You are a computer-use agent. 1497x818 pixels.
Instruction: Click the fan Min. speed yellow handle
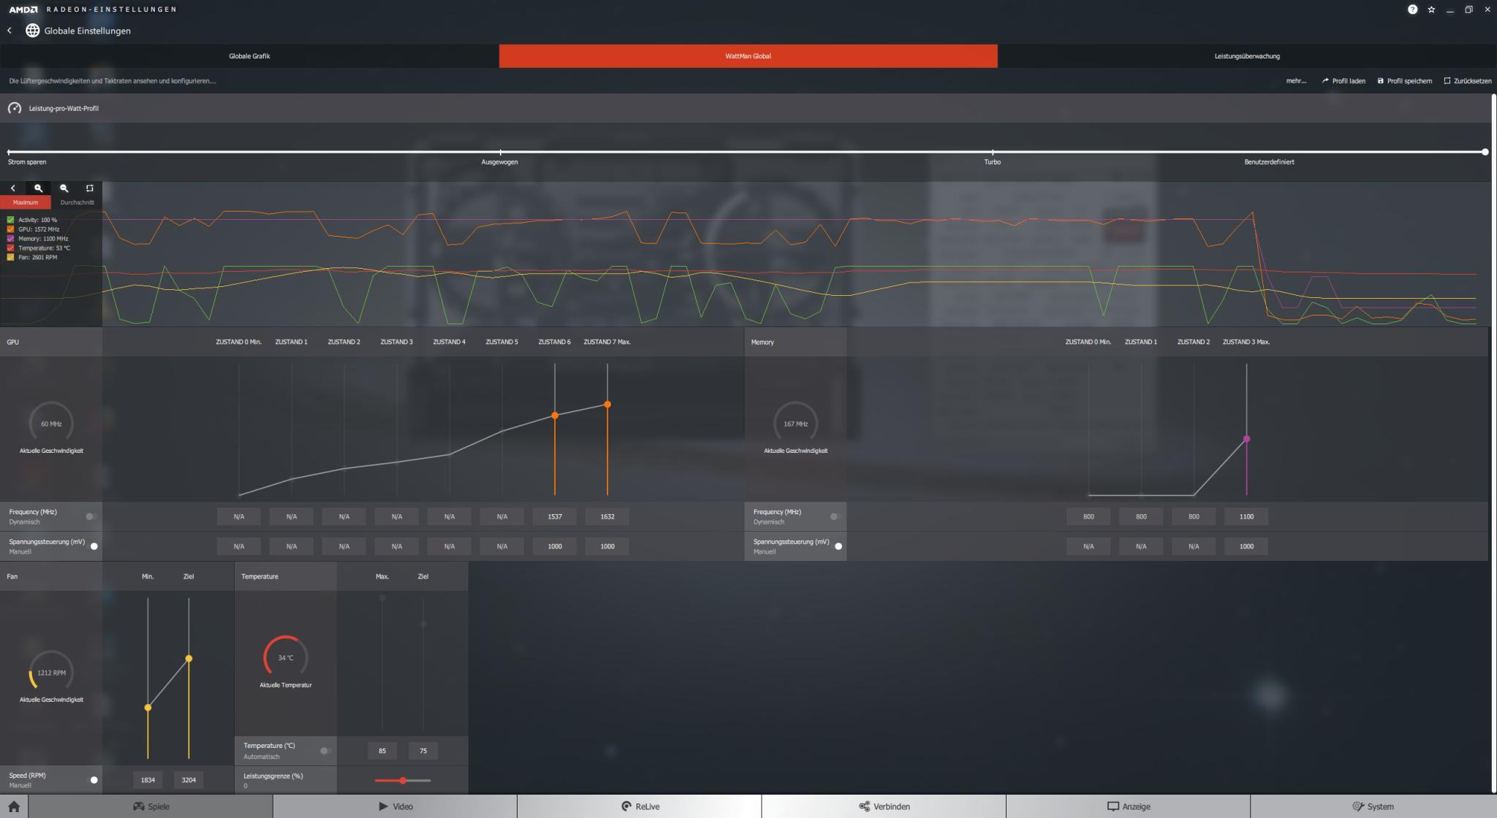click(x=148, y=708)
